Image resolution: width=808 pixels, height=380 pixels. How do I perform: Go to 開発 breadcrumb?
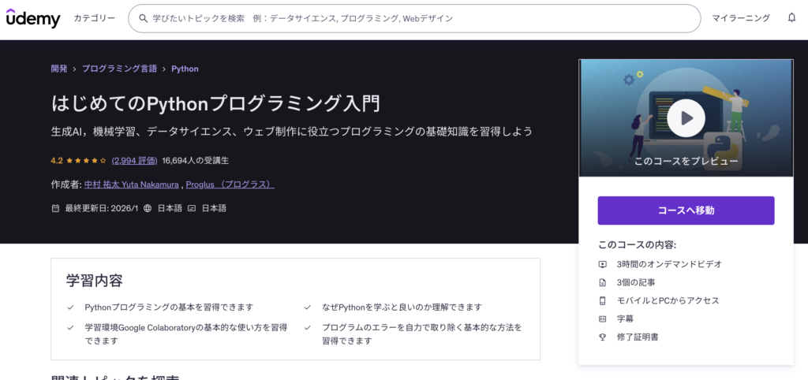click(59, 69)
